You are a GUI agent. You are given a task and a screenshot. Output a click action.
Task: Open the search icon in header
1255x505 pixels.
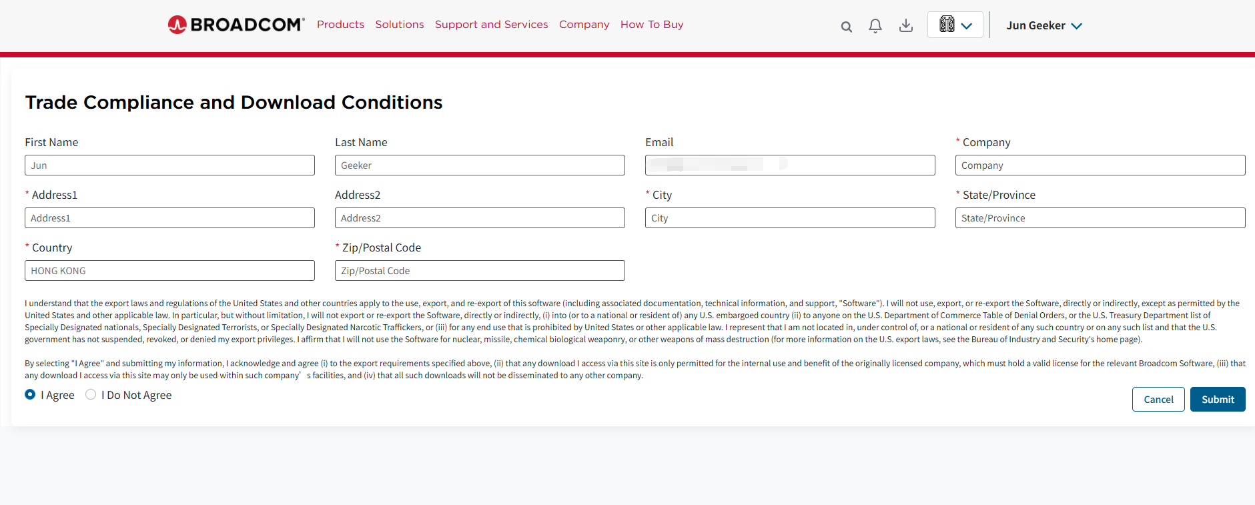pyautogui.click(x=846, y=27)
